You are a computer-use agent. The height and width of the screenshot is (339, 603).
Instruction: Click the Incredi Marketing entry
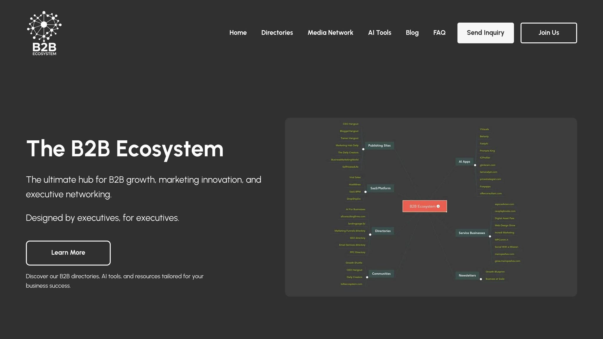click(504, 233)
